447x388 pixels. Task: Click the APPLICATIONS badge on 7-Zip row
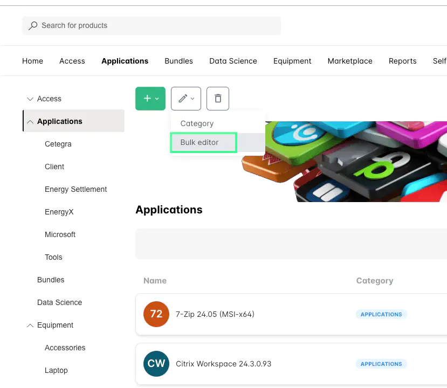(381, 314)
